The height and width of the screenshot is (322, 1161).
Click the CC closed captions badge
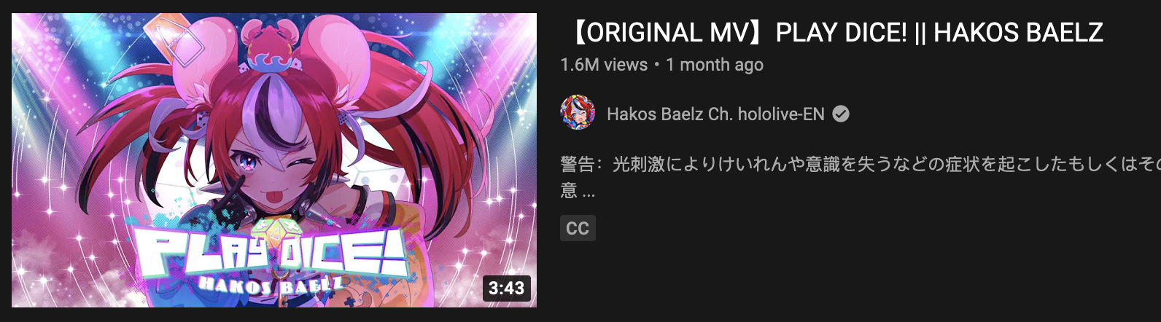[578, 228]
